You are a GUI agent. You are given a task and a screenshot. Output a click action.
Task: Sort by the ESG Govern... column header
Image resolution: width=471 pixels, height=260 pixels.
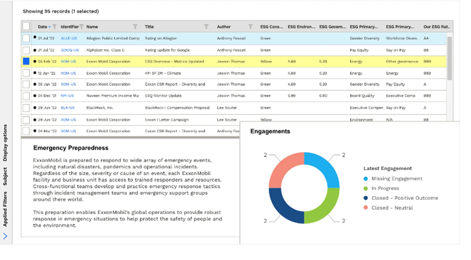click(333, 27)
